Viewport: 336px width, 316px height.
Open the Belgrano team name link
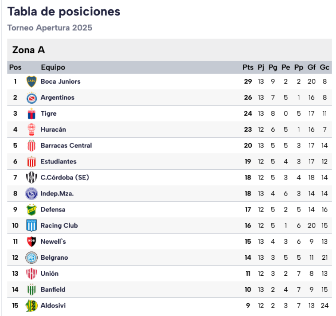pyautogui.click(x=54, y=257)
